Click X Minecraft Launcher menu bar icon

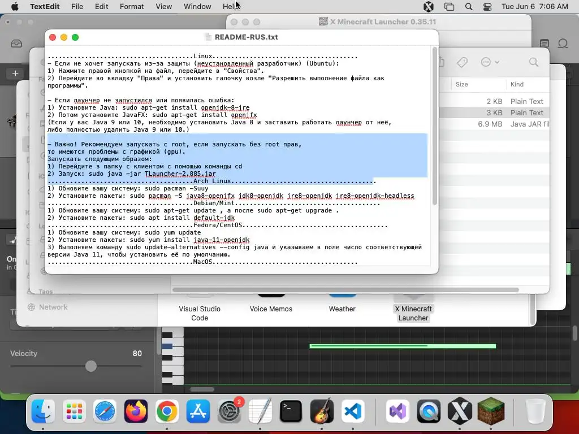coord(429,7)
